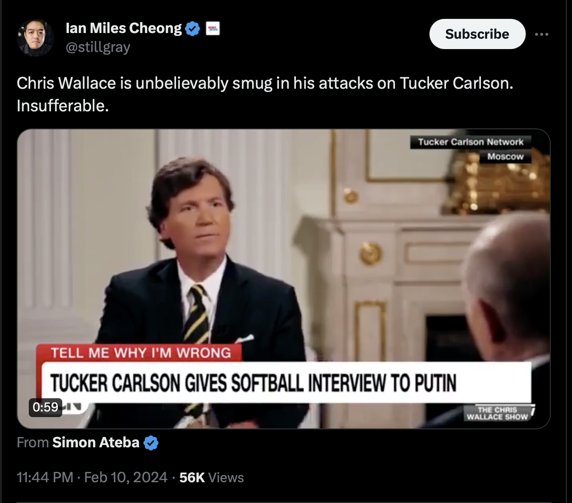Click the Ian Miles Cheong display name
The height and width of the screenshot is (503, 572).
(x=124, y=28)
